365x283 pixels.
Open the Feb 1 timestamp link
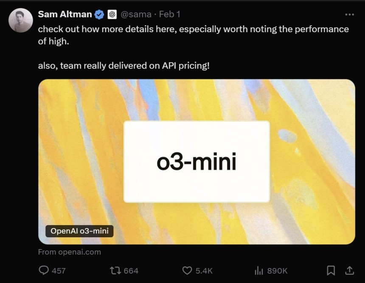170,14
